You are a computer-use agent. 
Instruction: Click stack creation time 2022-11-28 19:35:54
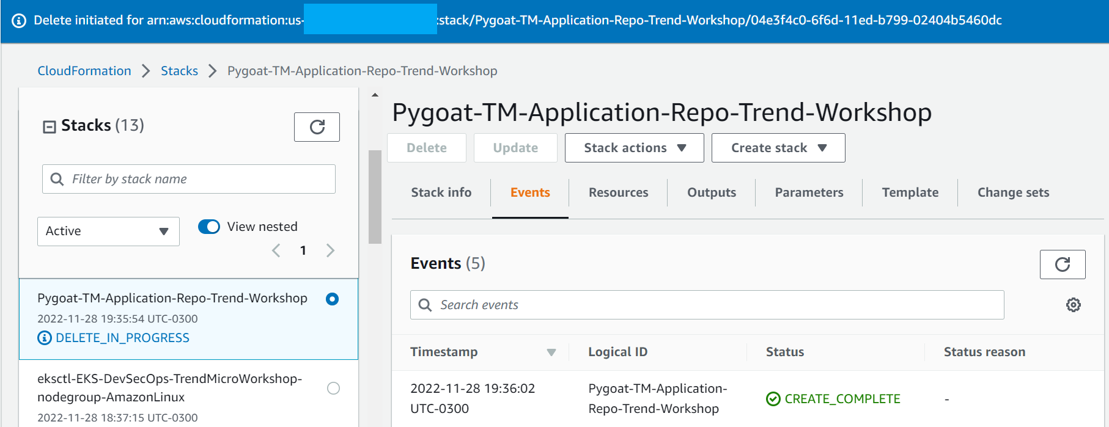pyautogui.click(x=117, y=319)
